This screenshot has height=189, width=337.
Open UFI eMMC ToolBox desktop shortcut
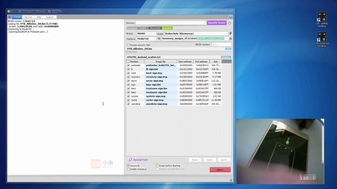tap(322, 20)
